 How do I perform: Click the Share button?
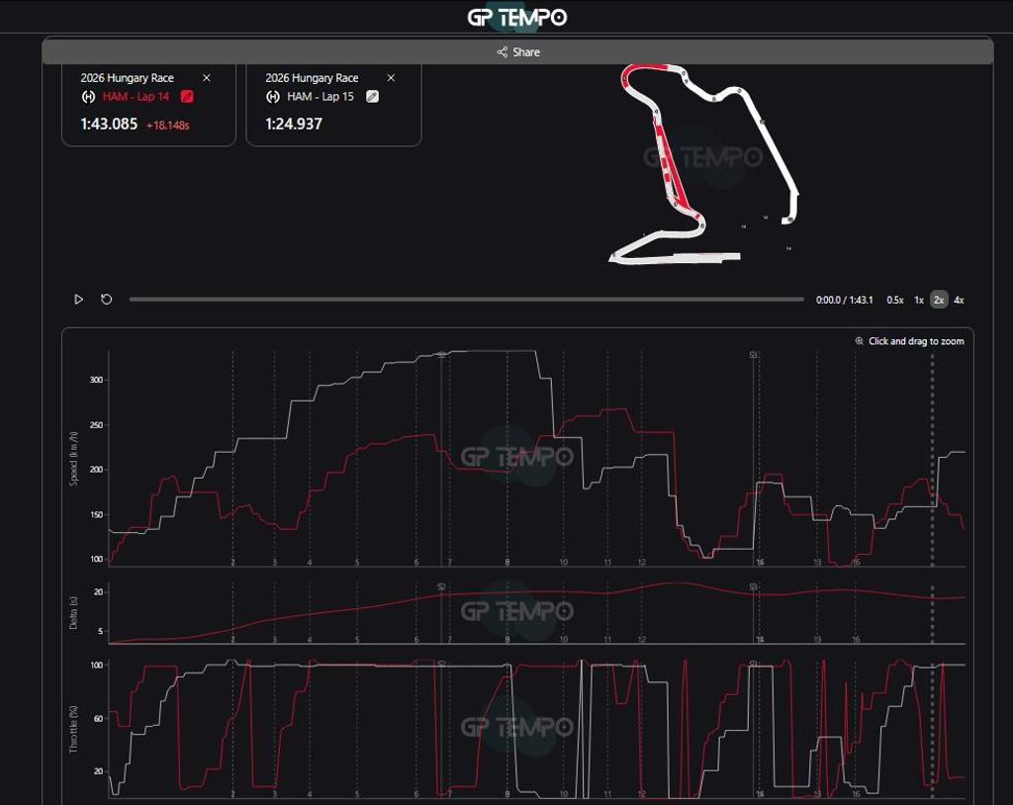point(517,51)
